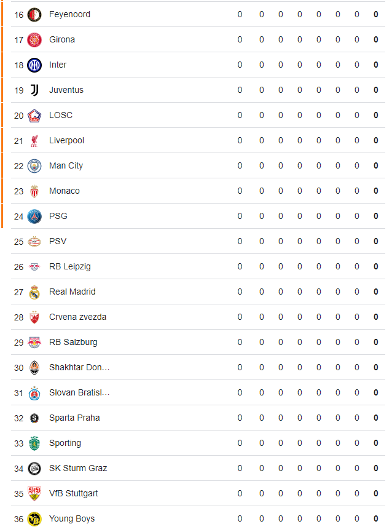Viewport: 392px width, 532px height.
Task: Click the PSG club crest
Action: [x=34, y=216]
